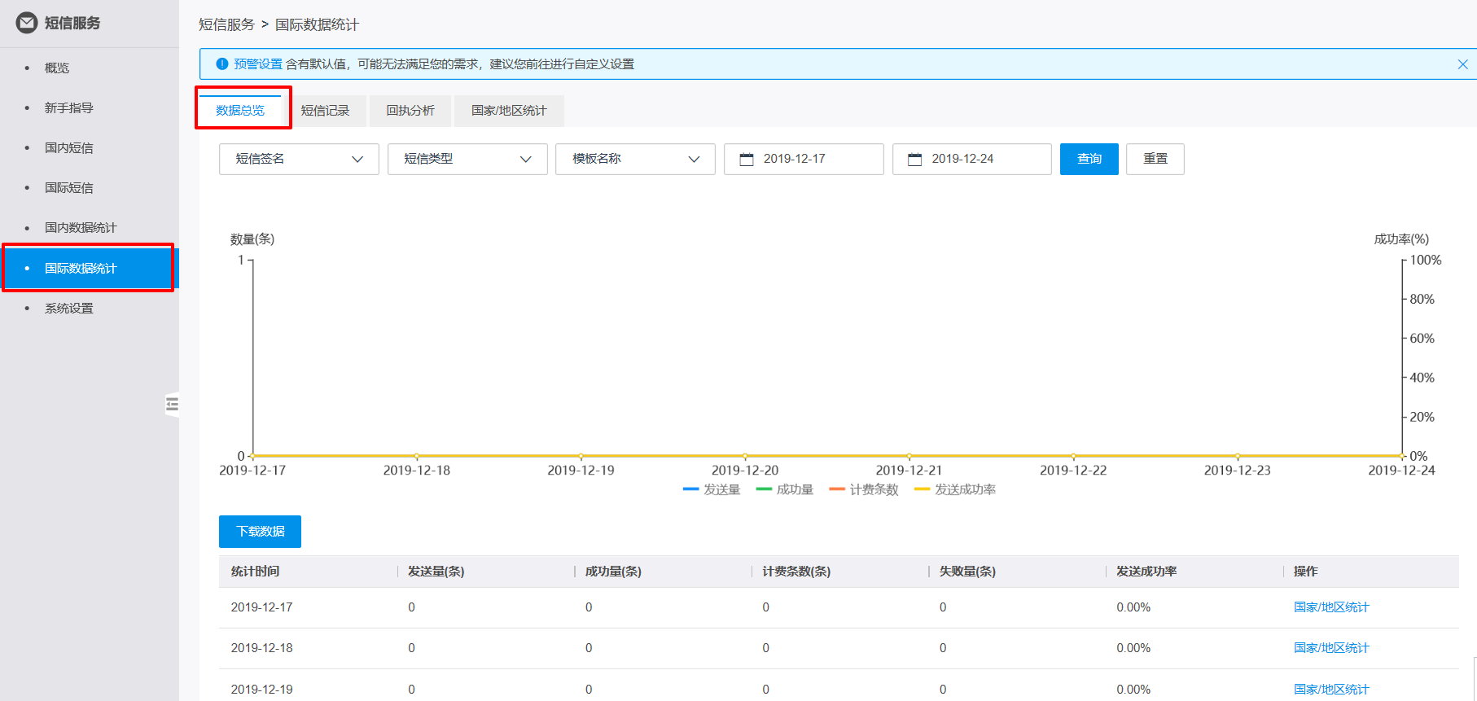Open 国家/地区统计 link for 2019-12-19
The width and height of the screenshot is (1477, 701).
point(1331,690)
